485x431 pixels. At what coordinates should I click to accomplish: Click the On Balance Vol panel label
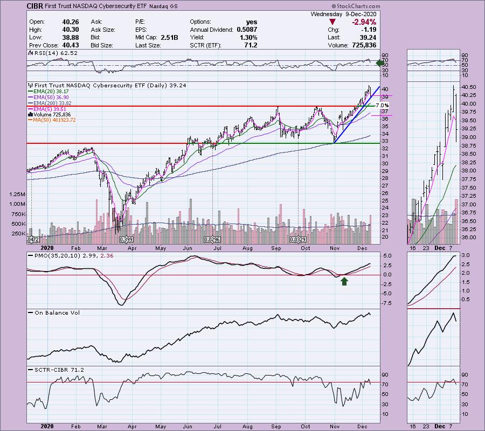[57, 312]
